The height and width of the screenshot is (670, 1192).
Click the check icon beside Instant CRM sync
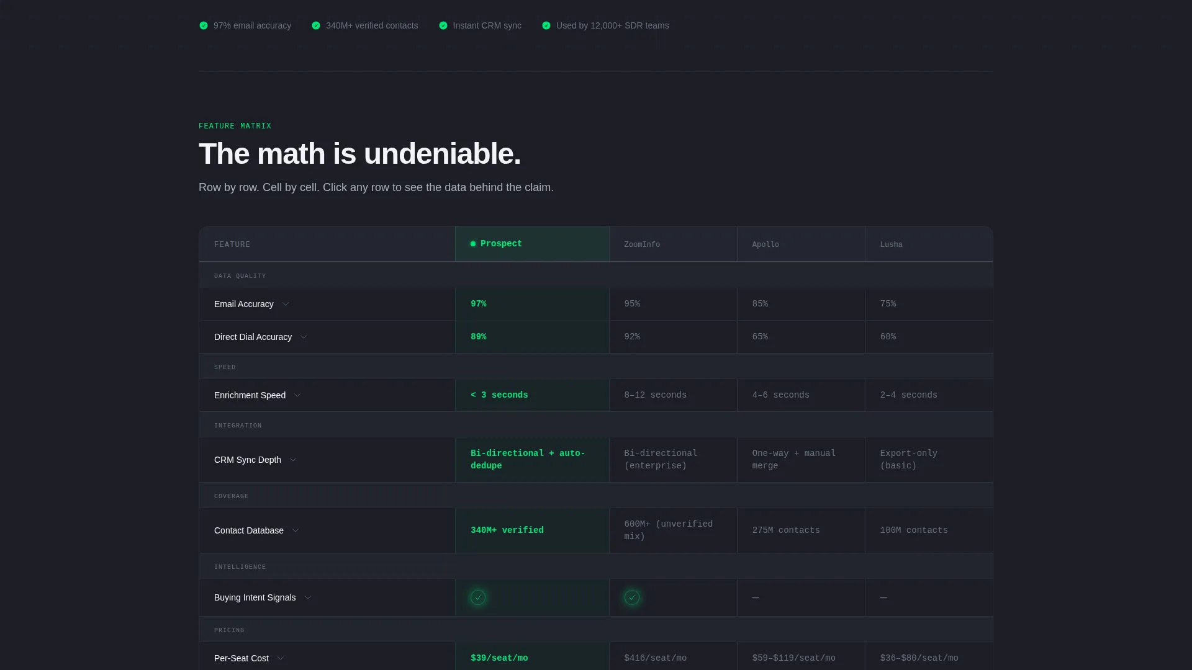[x=443, y=25]
